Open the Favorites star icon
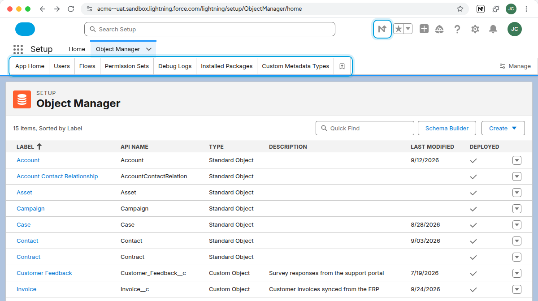Image resolution: width=538 pixels, height=301 pixels. pyautogui.click(x=398, y=29)
